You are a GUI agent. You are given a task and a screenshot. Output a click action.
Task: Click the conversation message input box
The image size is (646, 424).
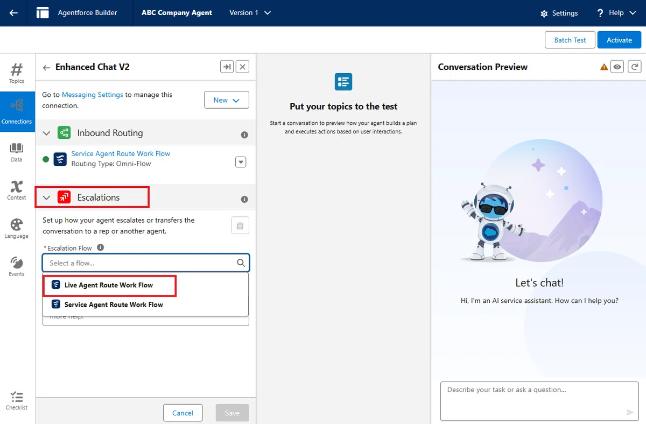[x=539, y=401]
